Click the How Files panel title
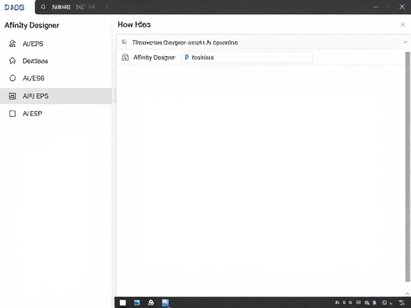Image resolution: width=411 pixels, height=308 pixels. pos(134,24)
